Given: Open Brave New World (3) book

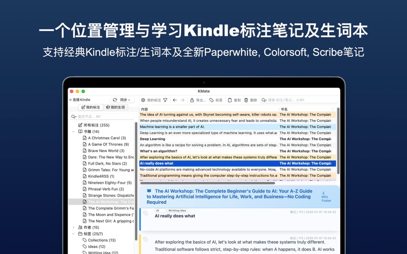Looking at the screenshot, I should click(x=103, y=150).
